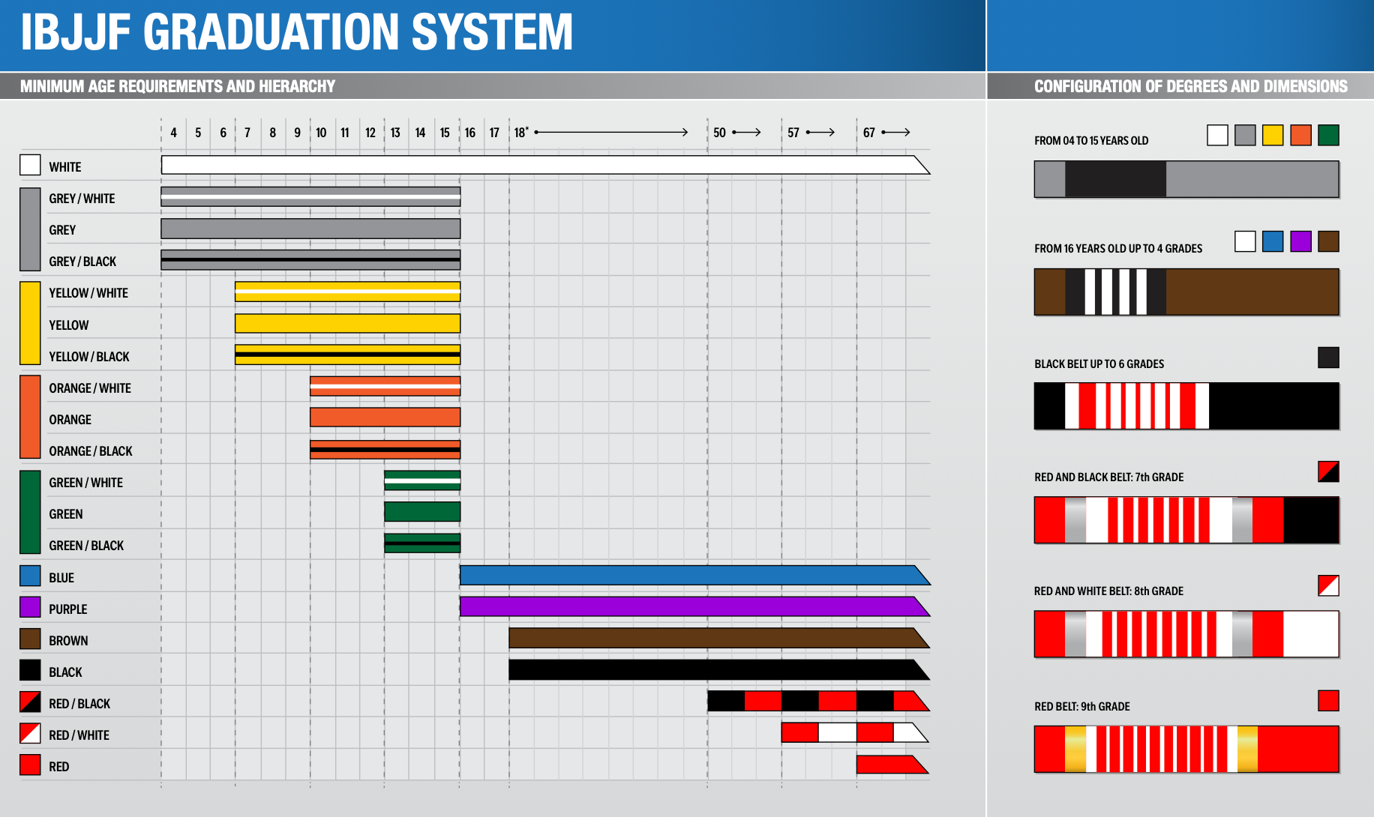The height and width of the screenshot is (817, 1374).
Task: Click the Red/White belt legend icon
Action: (x=30, y=734)
